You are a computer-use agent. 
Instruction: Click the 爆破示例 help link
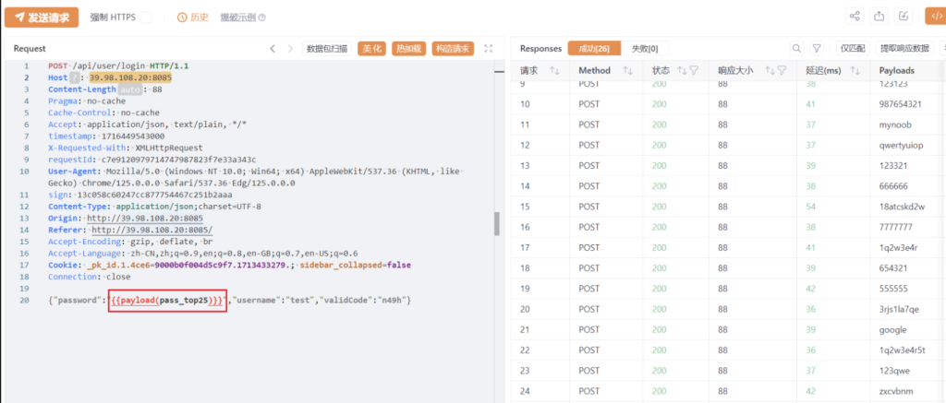coord(245,18)
